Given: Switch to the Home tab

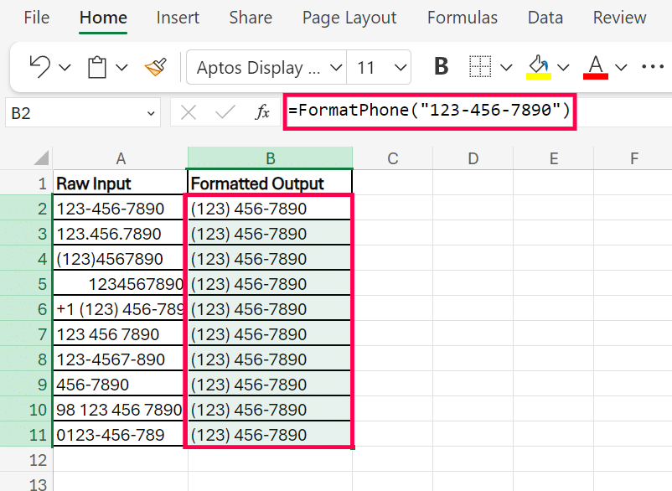Looking at the screenshot, I should coord(103,18).
